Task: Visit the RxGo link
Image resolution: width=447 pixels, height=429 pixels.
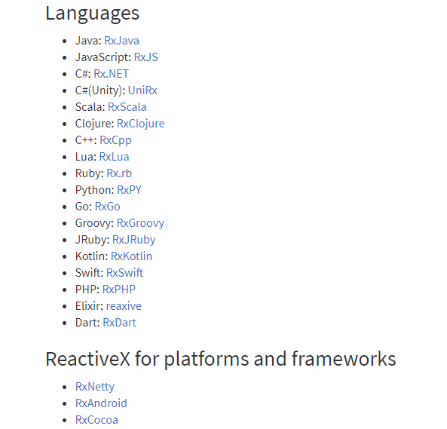Action: click(108, 207)
